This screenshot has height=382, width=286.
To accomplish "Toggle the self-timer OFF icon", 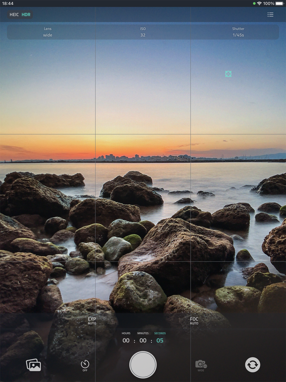I will click(85, 366).
